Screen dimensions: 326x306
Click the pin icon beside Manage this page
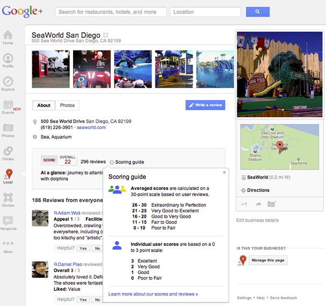pos(242,260)
